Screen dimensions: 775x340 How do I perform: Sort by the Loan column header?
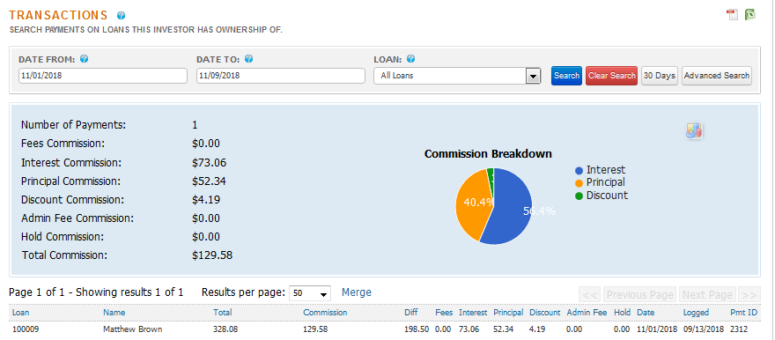coord(20,313)
